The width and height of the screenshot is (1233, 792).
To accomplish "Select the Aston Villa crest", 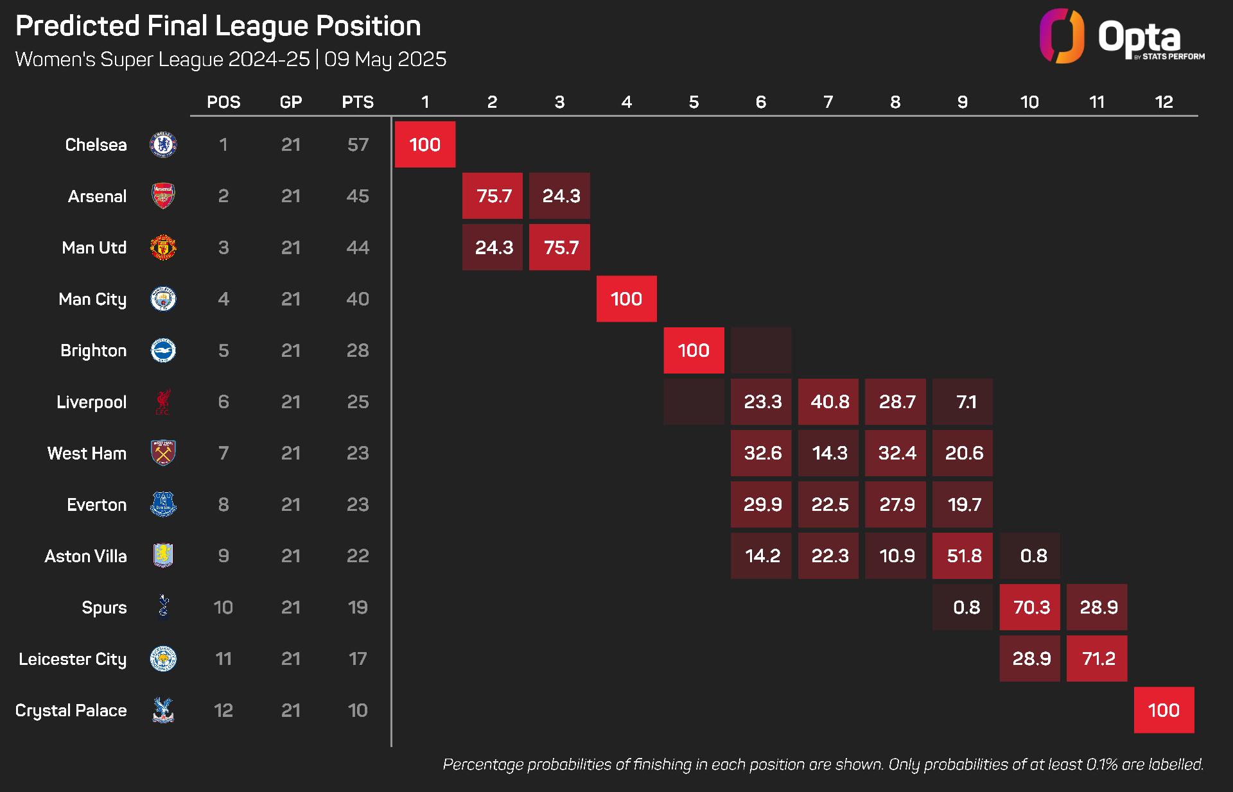I will tap(163, 556).
